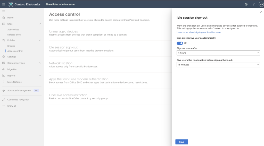Expand the Content services section chevron
The height and width of the screenshot is (146, 264).
coord(40,63)
